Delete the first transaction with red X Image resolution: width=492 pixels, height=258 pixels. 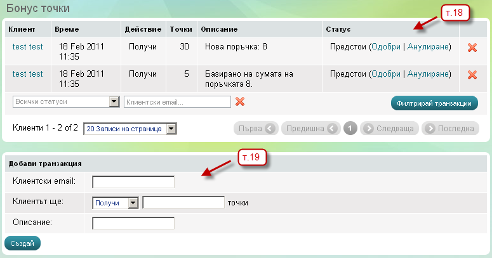(472, 48)
